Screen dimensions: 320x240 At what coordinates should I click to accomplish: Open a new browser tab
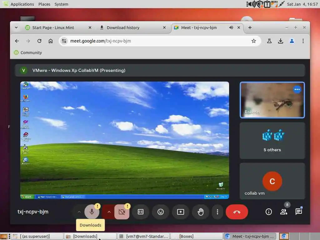point(250,27)
